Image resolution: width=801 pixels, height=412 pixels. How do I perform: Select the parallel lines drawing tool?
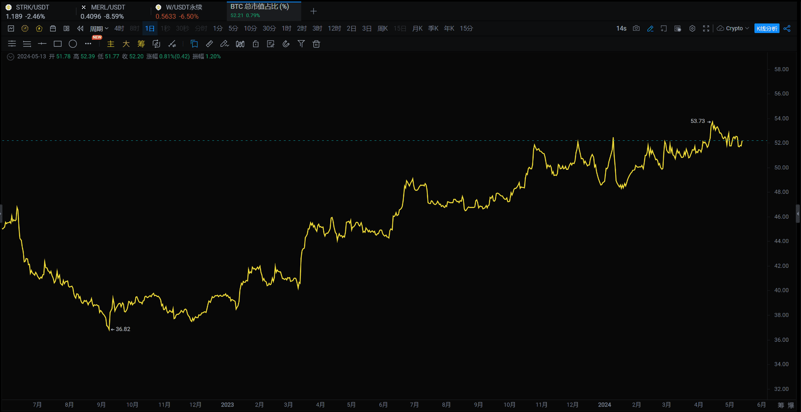coord(12,44)
